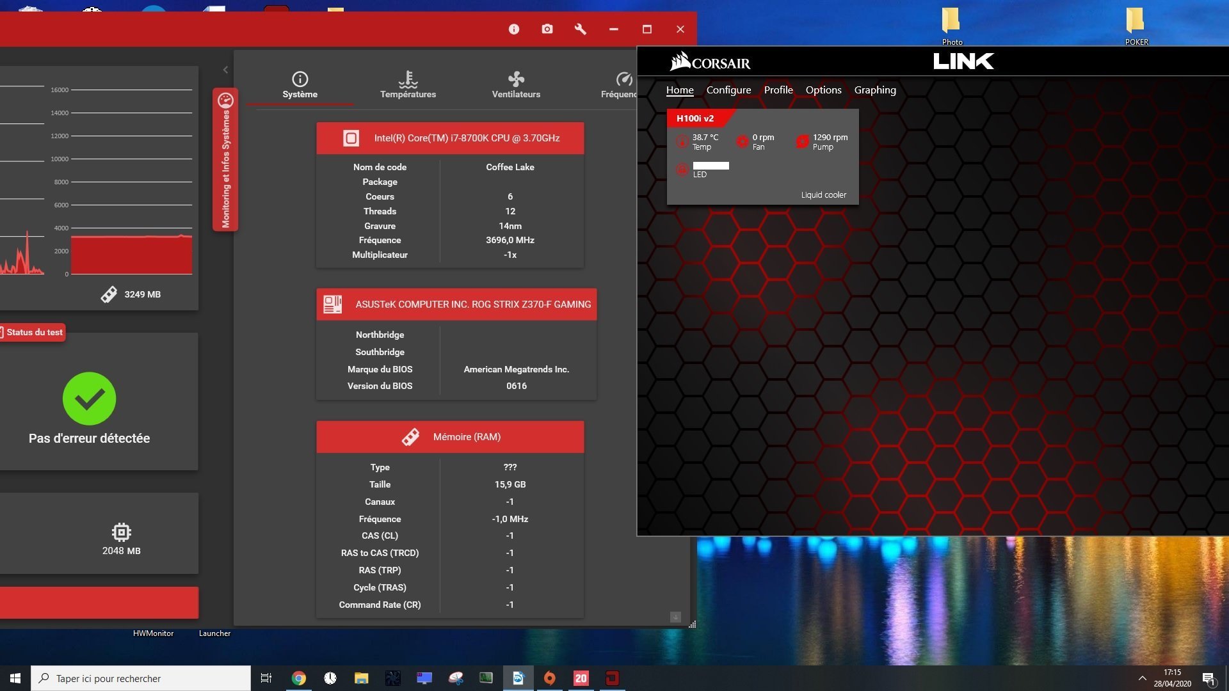The image size is (1229, 691).
Task: Switch to the Système tab
Action: (300, 85)
